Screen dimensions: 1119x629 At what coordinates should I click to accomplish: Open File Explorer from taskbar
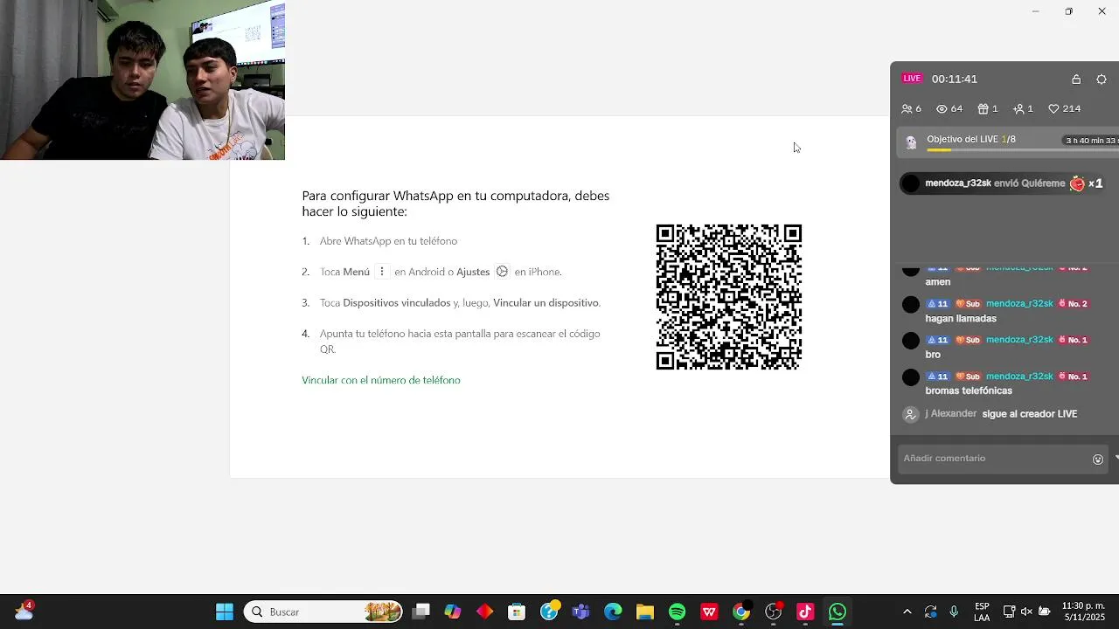pos(645,612)
